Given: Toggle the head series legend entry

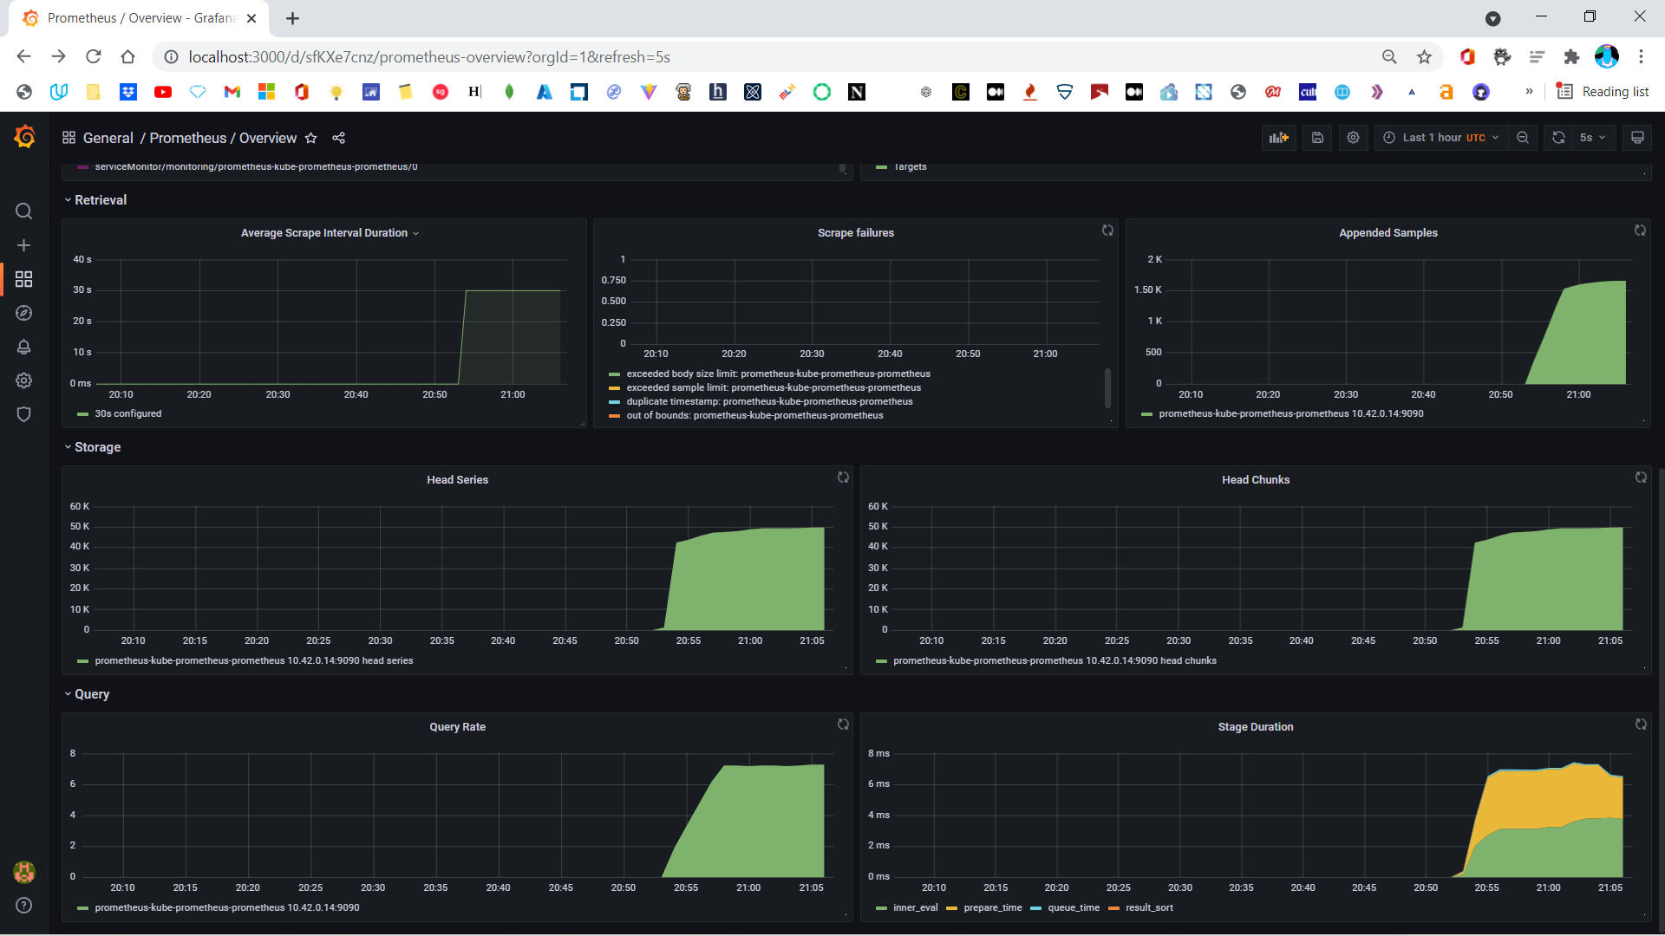Looking at the screenshot, I should pyautogui.click(x=253, y=661).
